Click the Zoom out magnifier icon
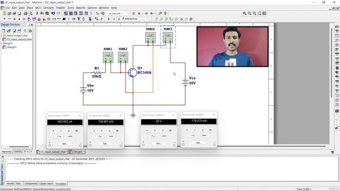Image resolution: width=340 pixels, height=191 pixels. click(x=249, y=13)
